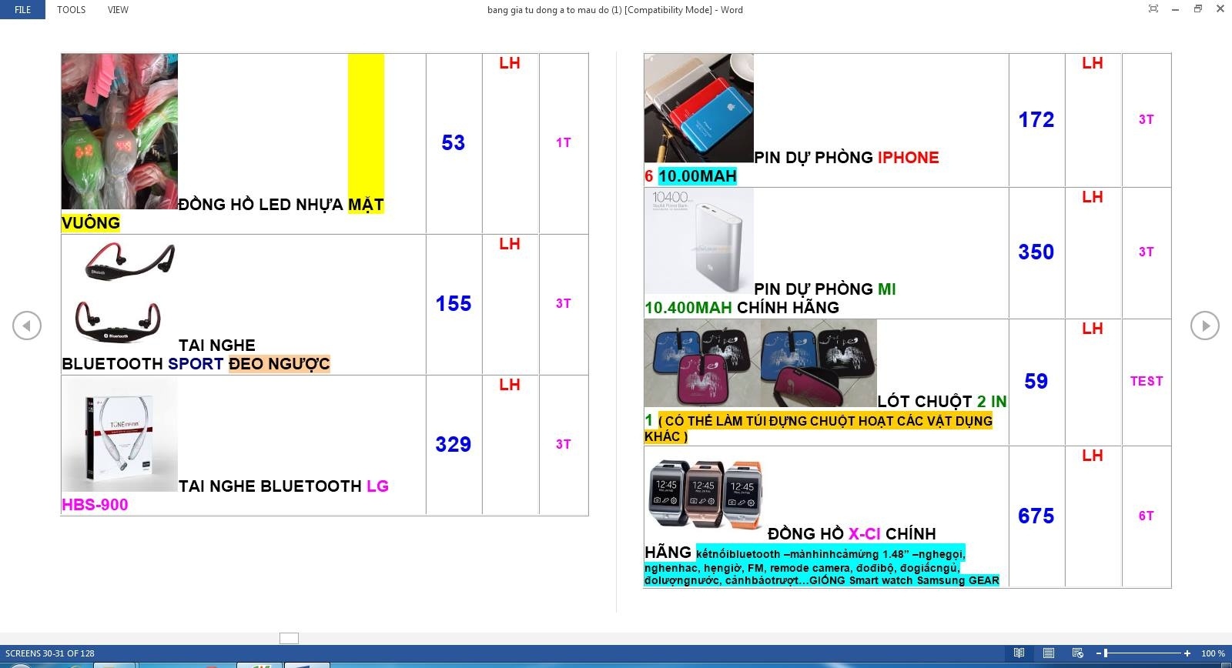The height and width of the screenshot is (668, 1232).
Task: Click the text PIN DỰ PHÒNG IPHONE
Action: point(846,158)
